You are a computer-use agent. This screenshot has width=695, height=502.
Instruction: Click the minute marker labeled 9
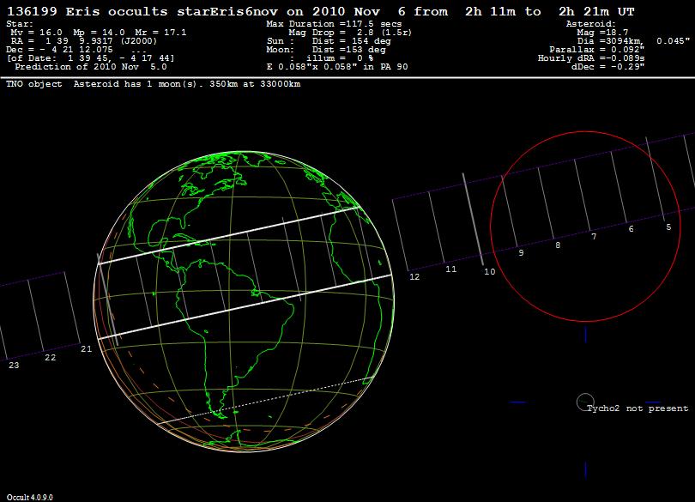[522, 253]
